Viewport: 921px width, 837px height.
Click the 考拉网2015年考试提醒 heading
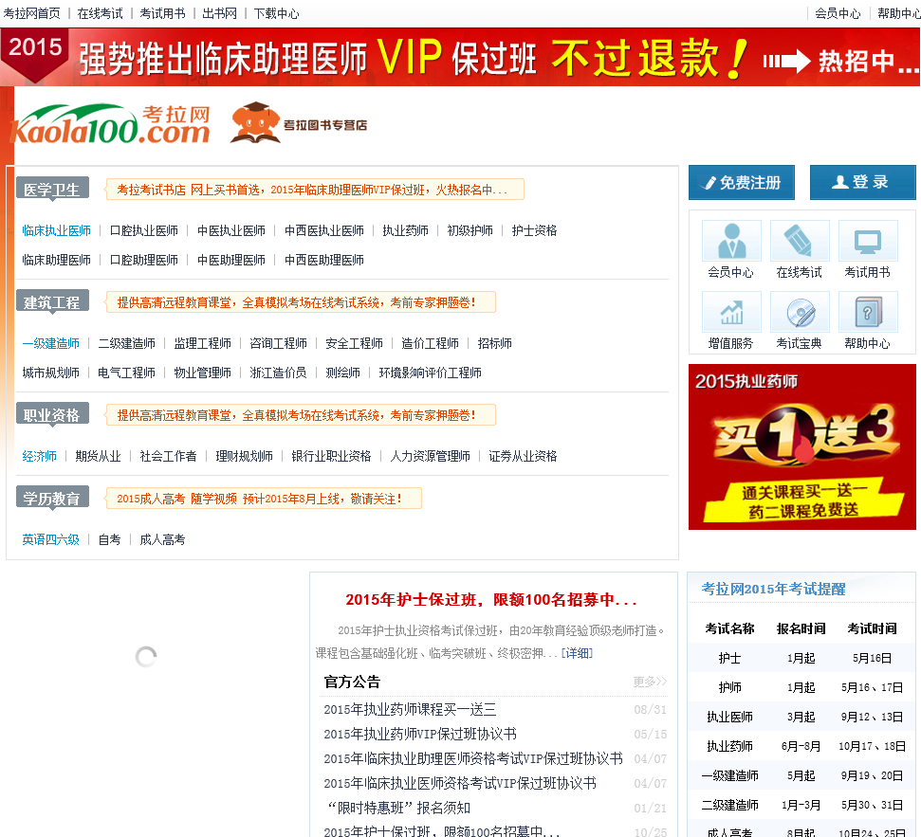coord(773,589)
